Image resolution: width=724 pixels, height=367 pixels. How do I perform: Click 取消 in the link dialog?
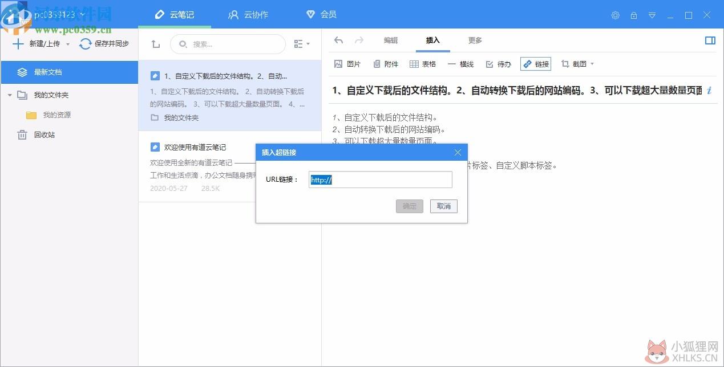(x=444, y=206)
